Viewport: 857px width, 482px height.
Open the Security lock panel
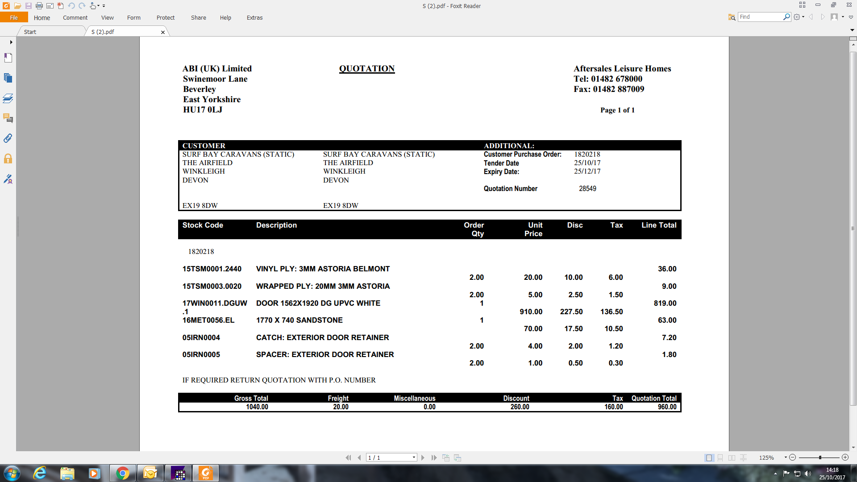(x=8, y=158)
